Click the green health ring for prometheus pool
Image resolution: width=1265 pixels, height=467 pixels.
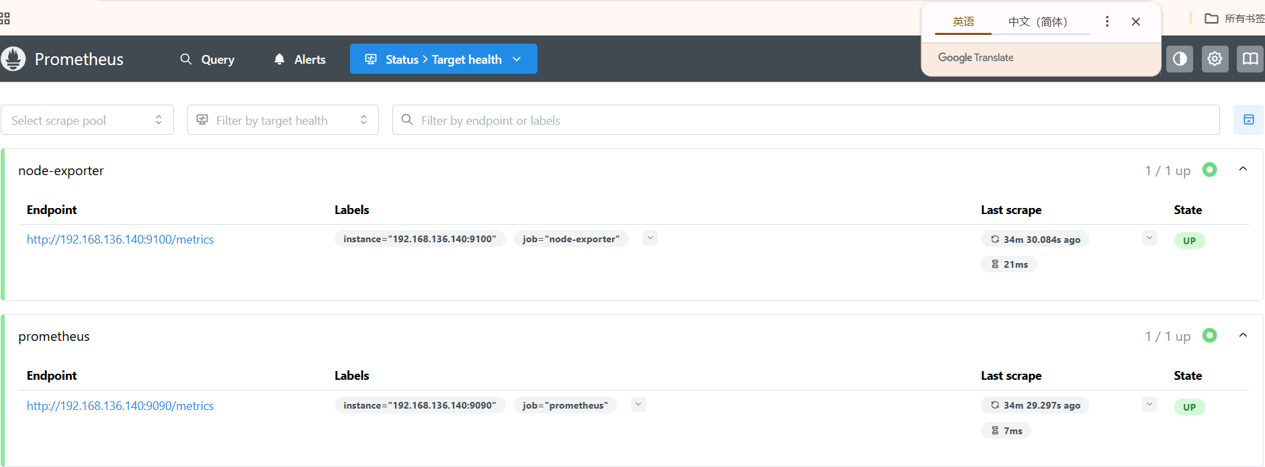point(1210,335)
